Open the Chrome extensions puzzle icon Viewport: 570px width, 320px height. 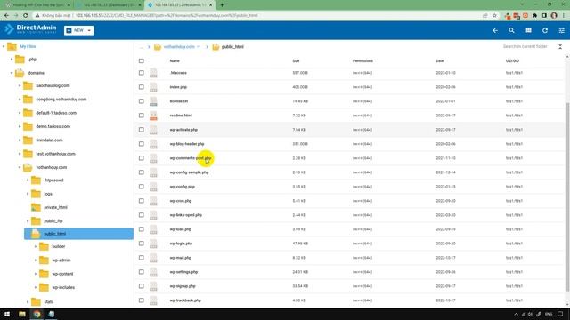tap(534, 16)
